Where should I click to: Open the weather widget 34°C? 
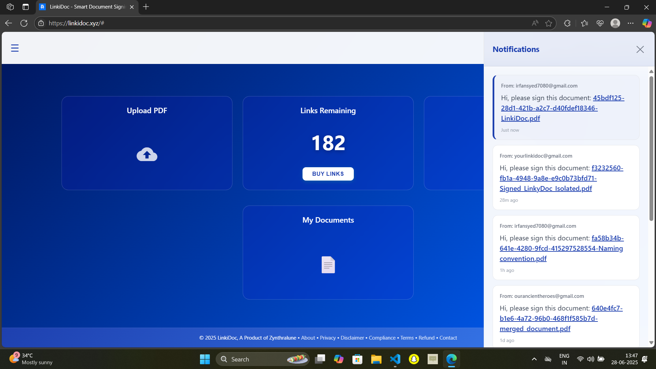(x=31, y=359)
